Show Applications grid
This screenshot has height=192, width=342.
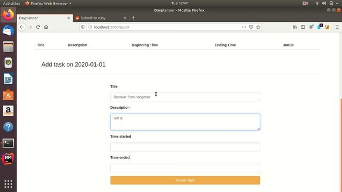[x=9, y=184]
